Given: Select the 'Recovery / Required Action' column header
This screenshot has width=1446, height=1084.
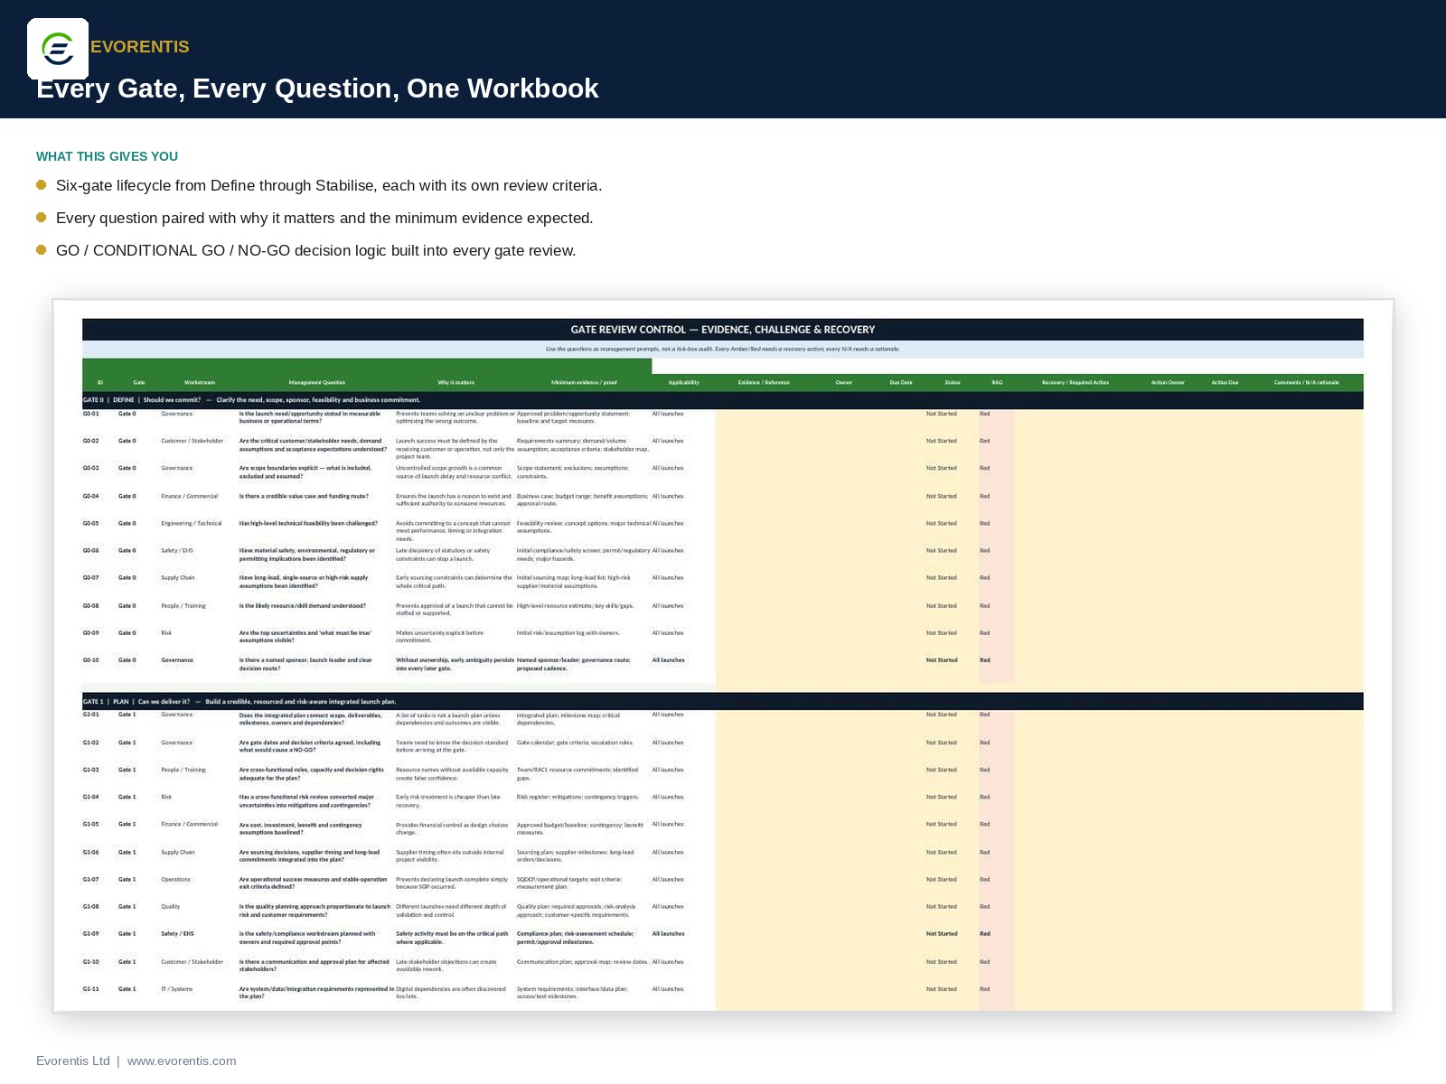Looking at the screenshot, I should pos(1075,382).
